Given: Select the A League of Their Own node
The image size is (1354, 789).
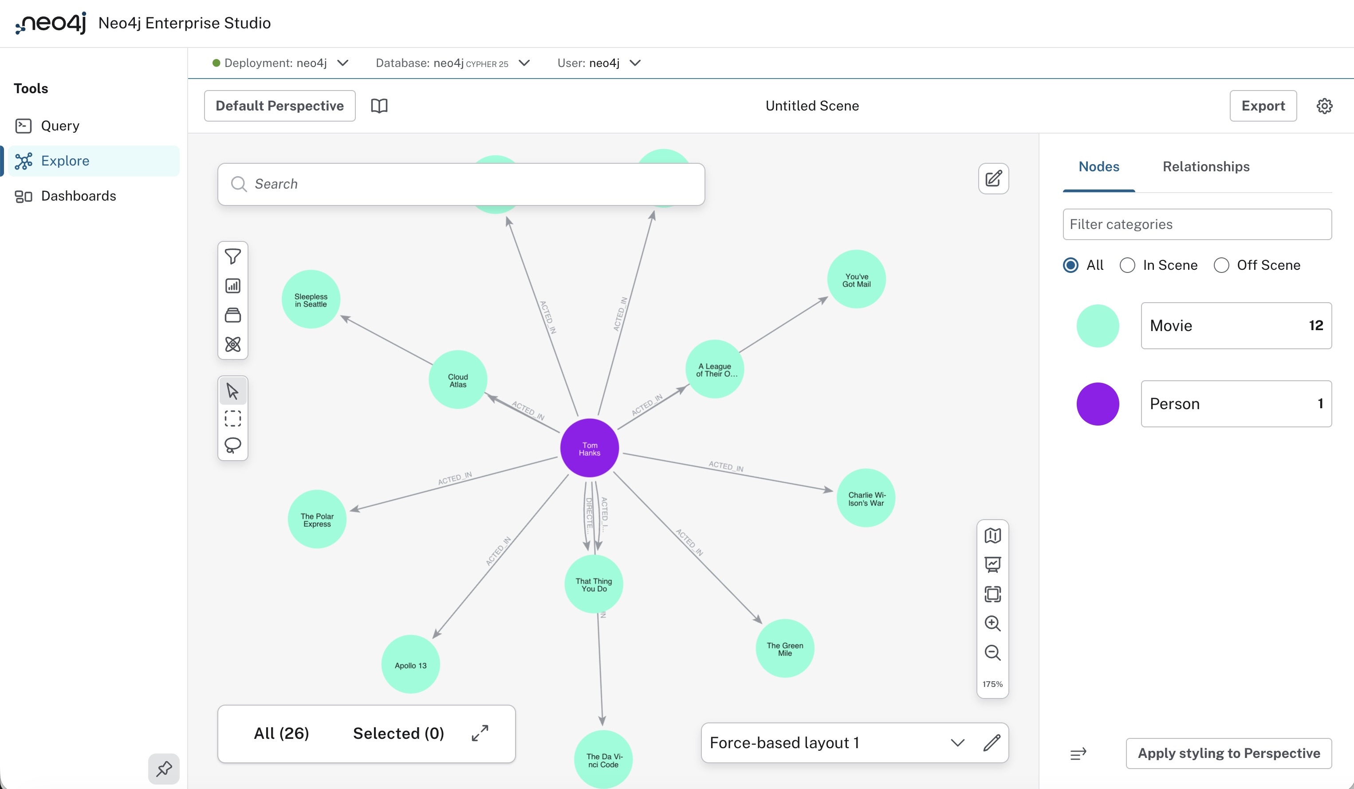Looking at the screenshot, I should click(x=715, y=369).
